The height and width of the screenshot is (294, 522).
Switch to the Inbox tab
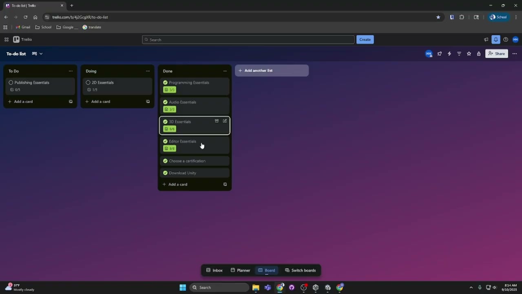point(215,270)
